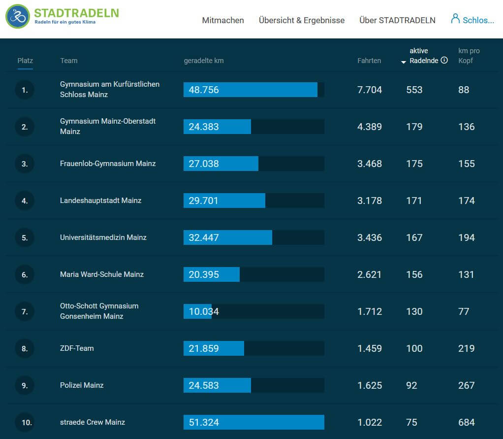This screenshot has width=503, height=439.
Task: Click rank badge 8.
Action: 25,348
